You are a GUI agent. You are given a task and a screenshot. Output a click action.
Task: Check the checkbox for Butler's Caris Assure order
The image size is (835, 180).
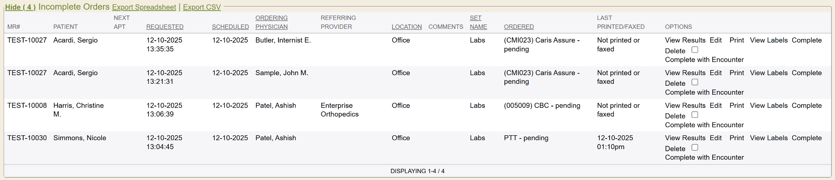(695, 50)
